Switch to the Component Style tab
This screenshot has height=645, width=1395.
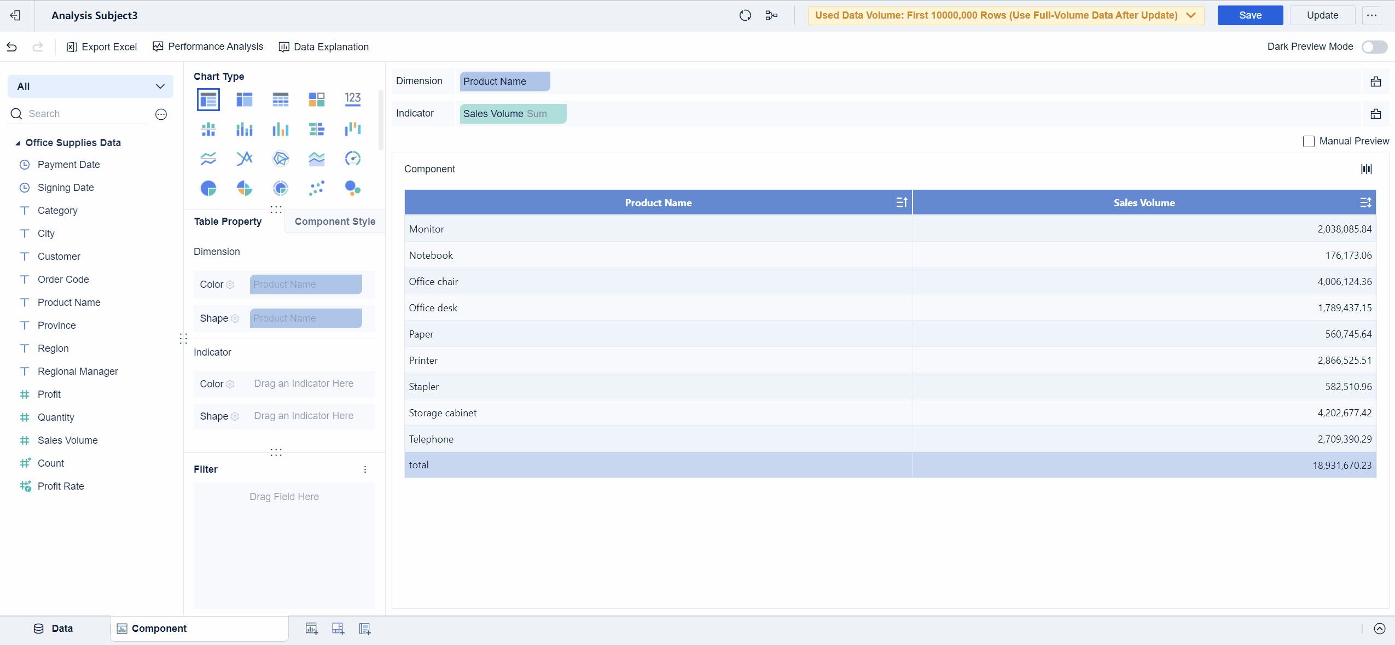point(334,222)
